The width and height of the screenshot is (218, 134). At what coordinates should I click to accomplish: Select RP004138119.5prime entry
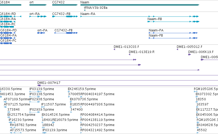97,120
